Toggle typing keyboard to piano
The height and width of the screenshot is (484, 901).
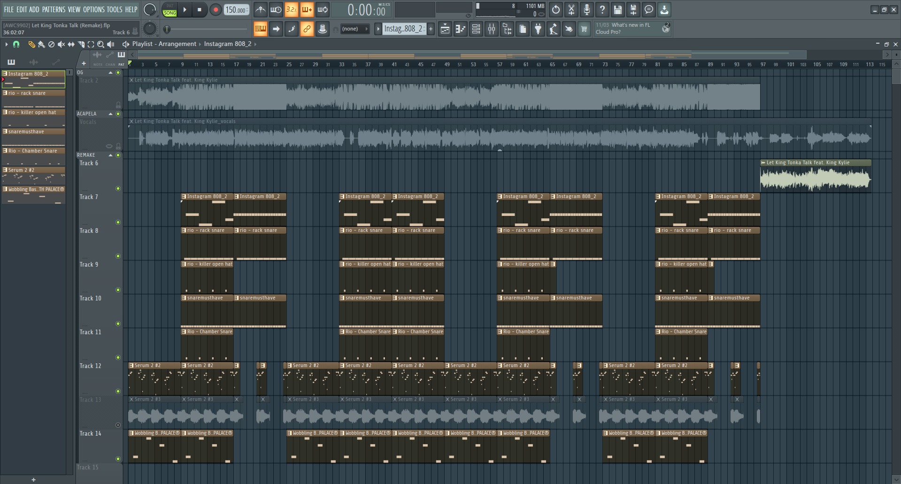pos(261,29)
